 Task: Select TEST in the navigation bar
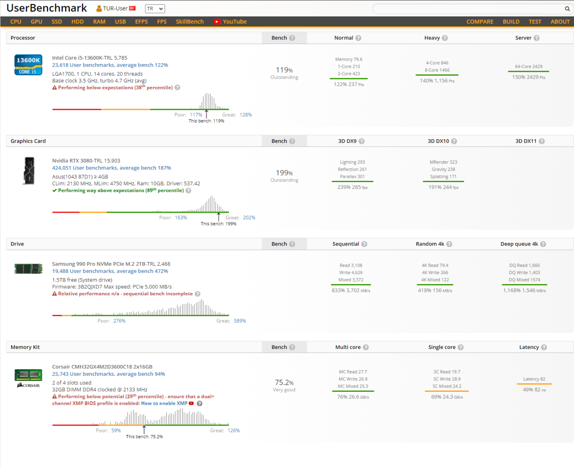coord(535,22)
